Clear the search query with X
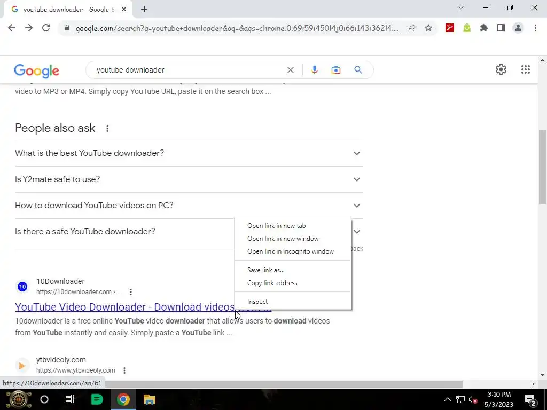 tap(290, 70)
